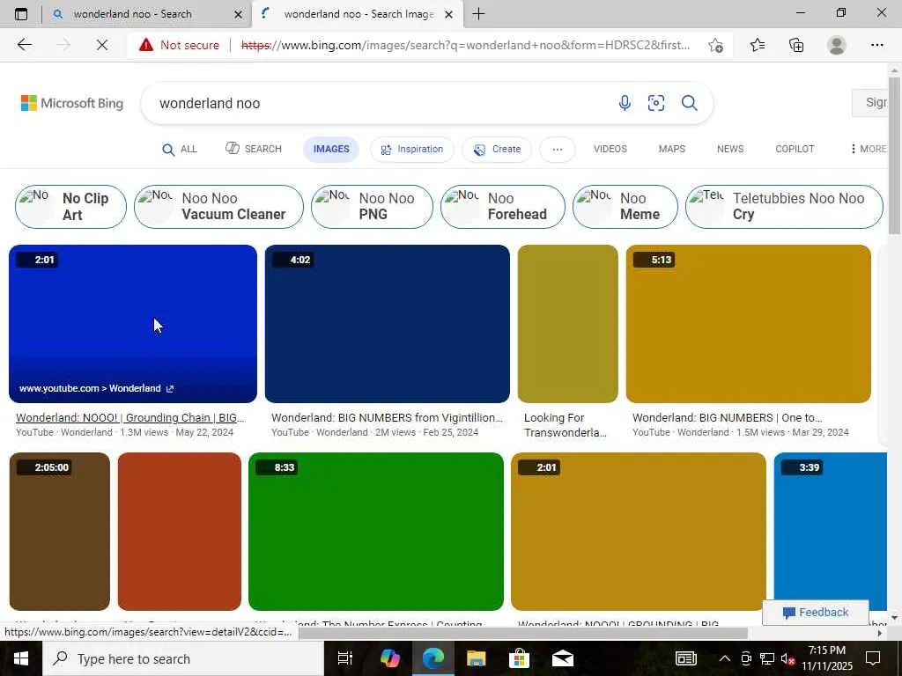Select the 'Noo Forehead' suggestion chip
This screenshot has width=902, height=676.
[503, 206]
